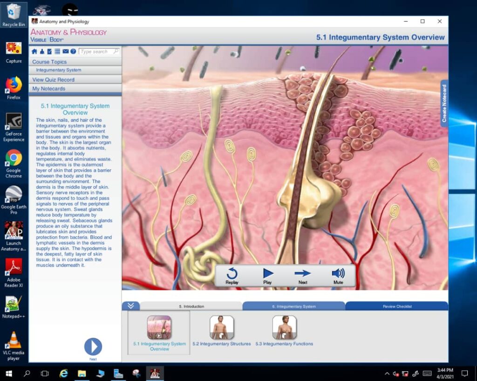Screen dimensions: 477x381
Task: Click the magnifier icon in search box
Action: pos(116,51)
